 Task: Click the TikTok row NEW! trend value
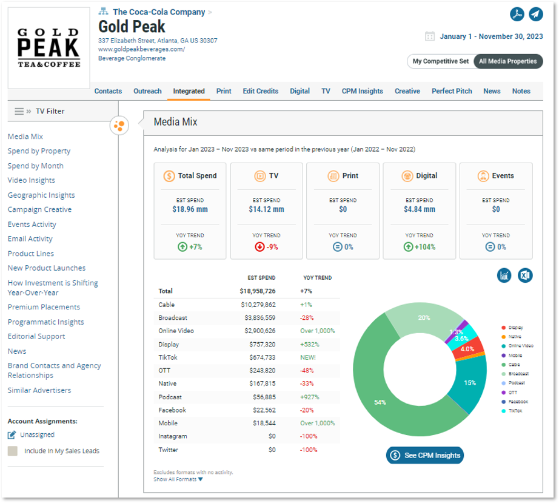tap(308, 357)
